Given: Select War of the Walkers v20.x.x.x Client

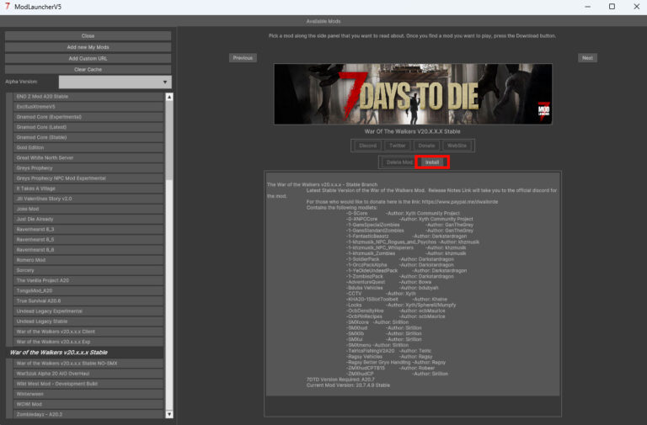Looking at the screenshot, I should 88,332.
